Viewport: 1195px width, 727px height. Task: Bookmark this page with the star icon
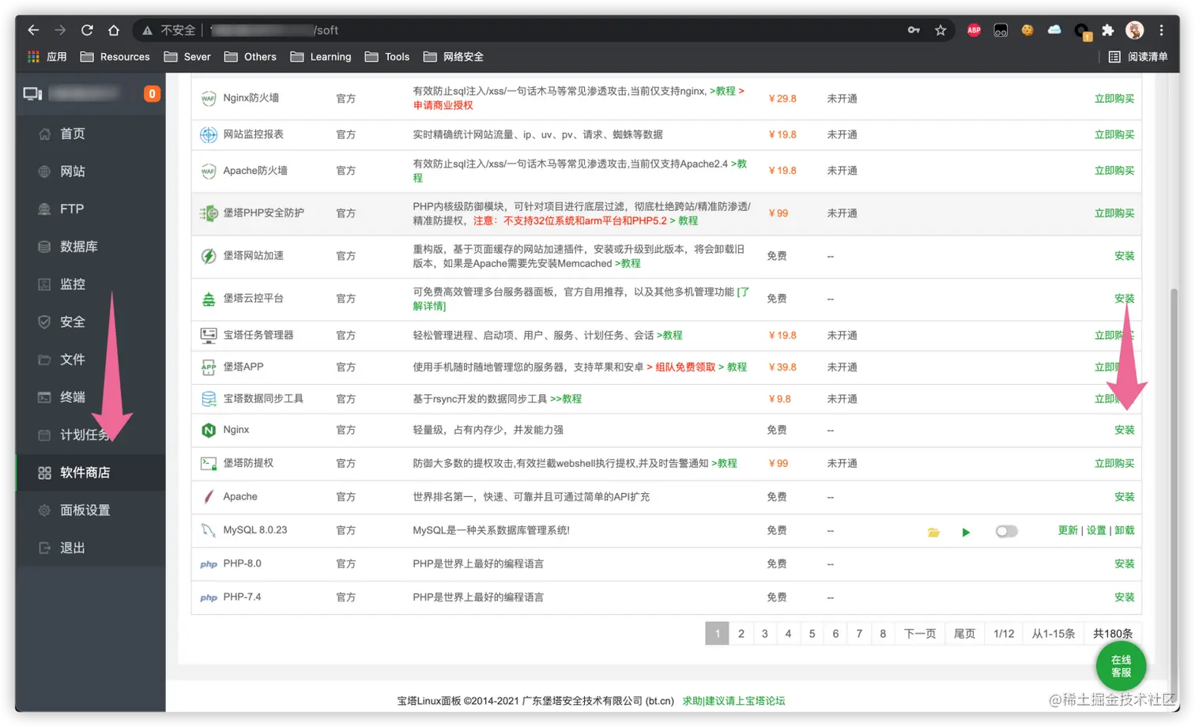941,30
